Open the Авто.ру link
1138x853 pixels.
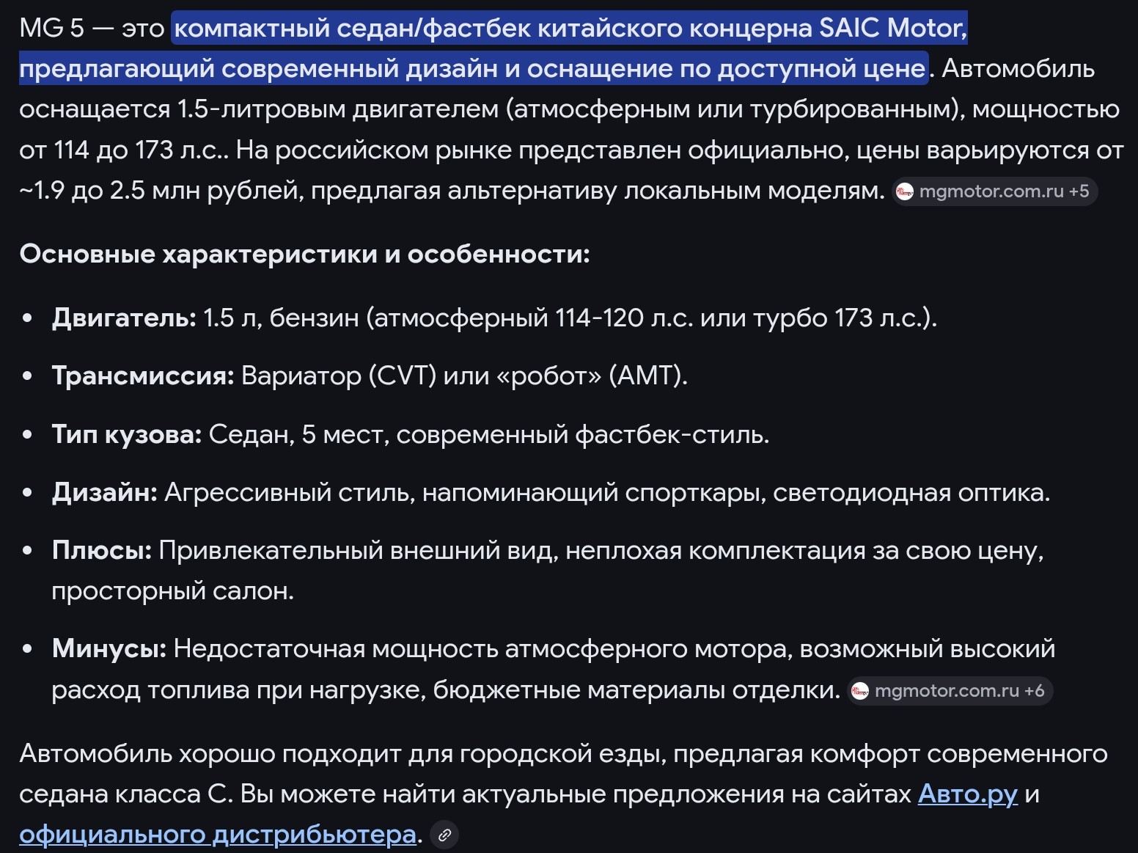pyautogui.click(x=967, y=794)
